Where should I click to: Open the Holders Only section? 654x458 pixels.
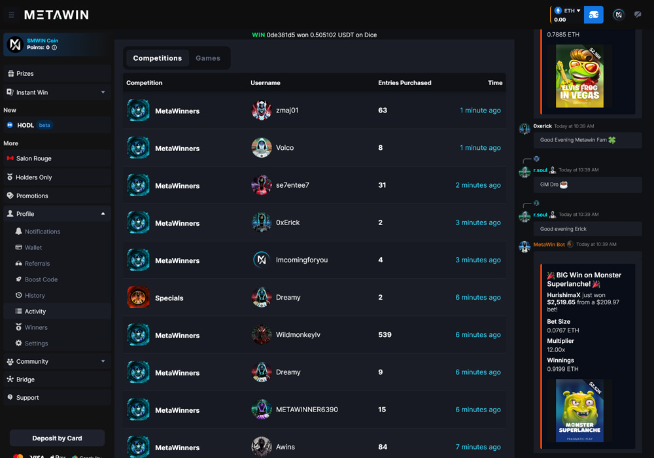tap(33, 177)
